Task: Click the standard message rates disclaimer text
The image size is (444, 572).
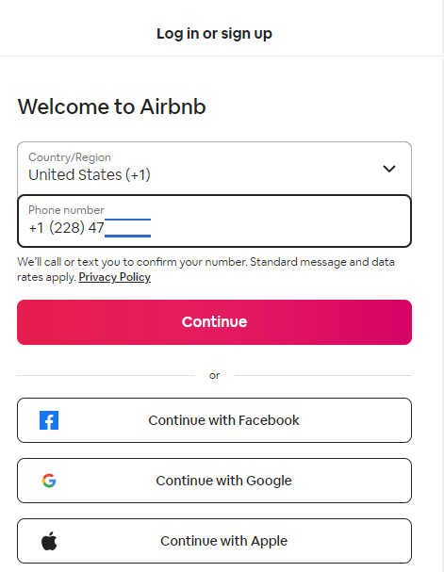Action: 206,270
